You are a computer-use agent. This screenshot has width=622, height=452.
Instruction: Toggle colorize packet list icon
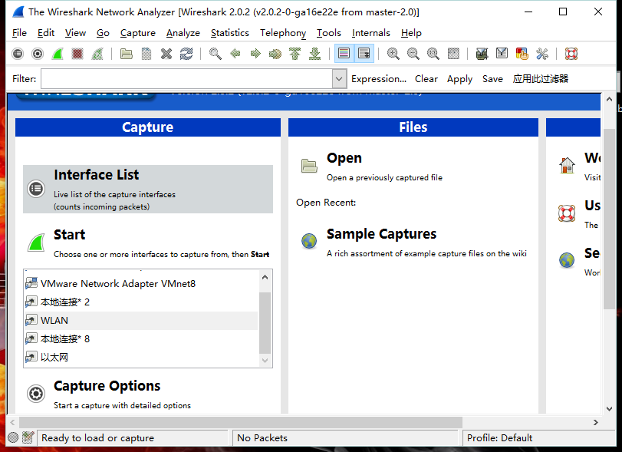tap(344, 54)
